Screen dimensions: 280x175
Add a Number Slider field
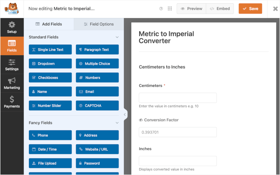click(x=50, y=106)
